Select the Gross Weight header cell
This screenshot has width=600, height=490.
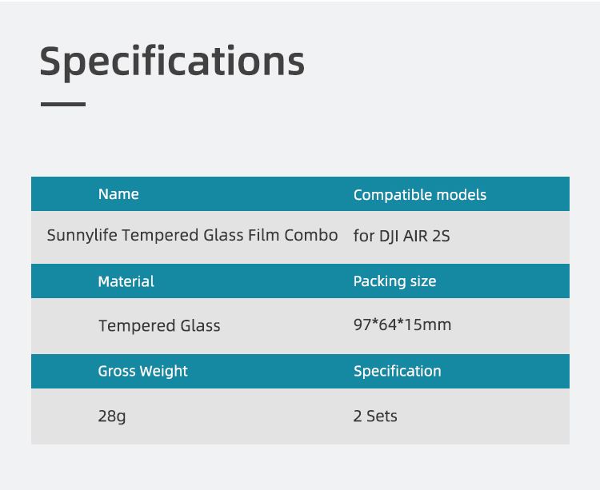pos(142,371)
